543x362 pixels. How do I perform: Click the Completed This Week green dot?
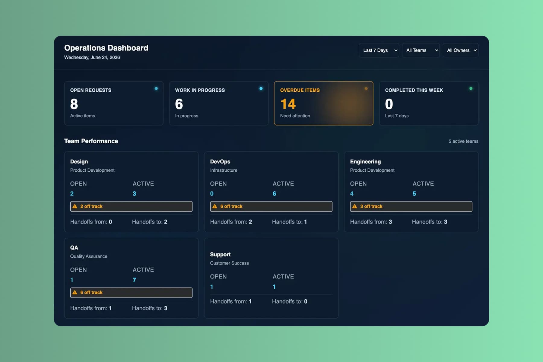click(471, 88)
